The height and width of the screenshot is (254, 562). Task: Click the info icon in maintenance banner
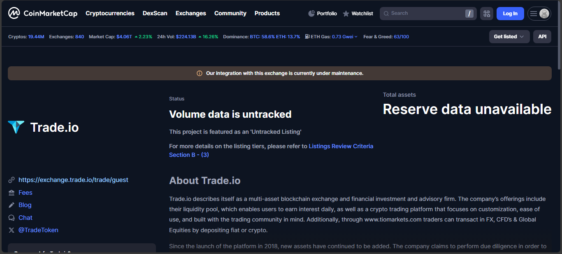tap(200, 73)
